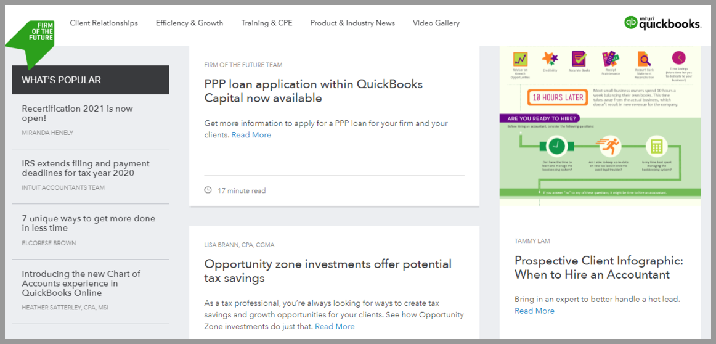Open the Video Gallery page
Image resolution: width=716 pixels, height=344 pixels.
(x=436, y=23)
